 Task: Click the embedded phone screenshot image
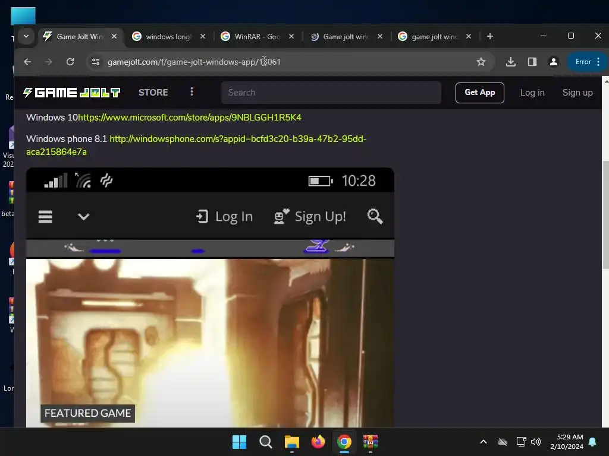[x=210, y=297]
